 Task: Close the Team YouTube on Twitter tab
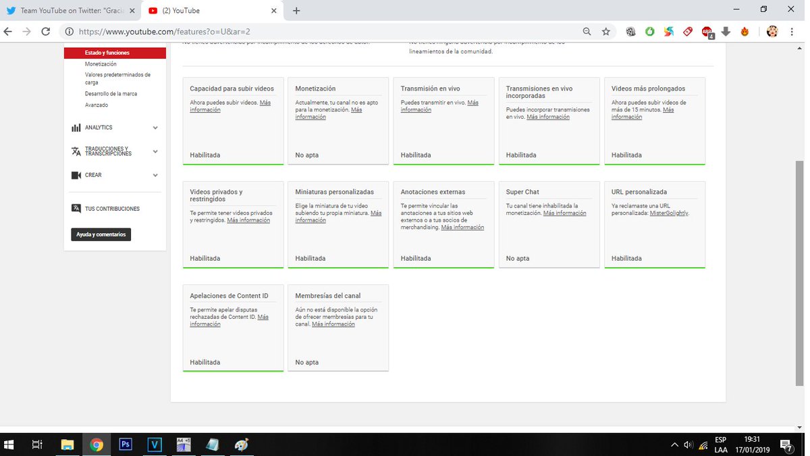tap(132, 10)
